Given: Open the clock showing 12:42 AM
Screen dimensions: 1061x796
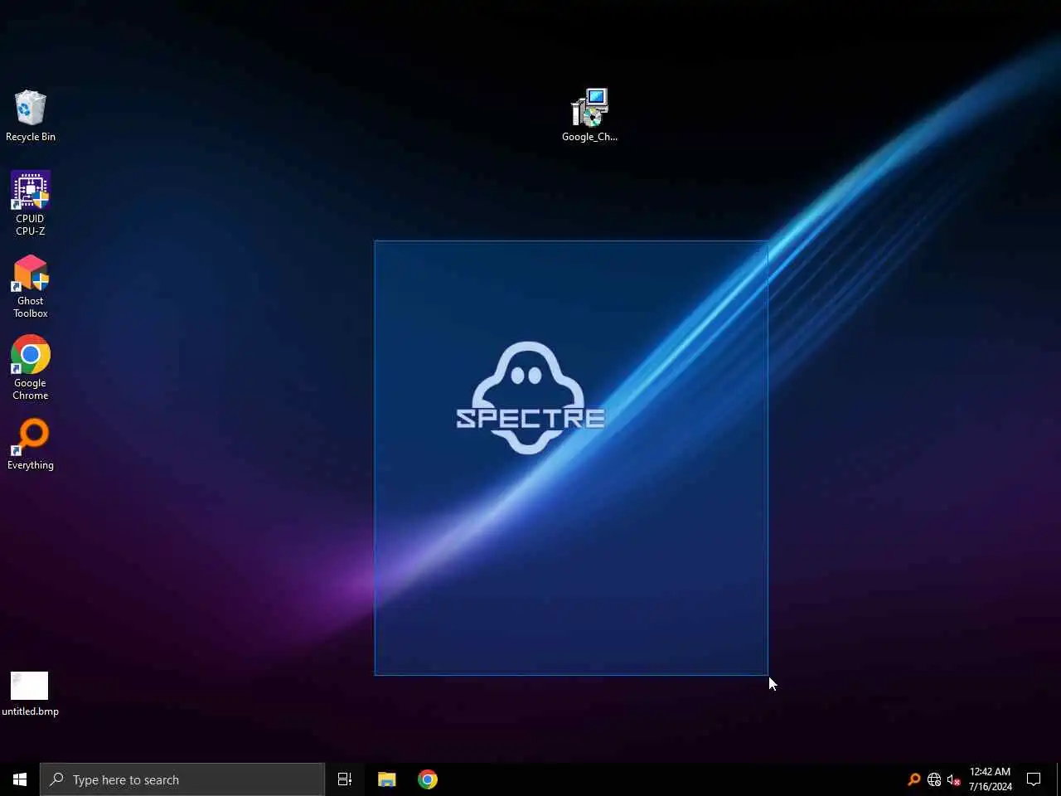Looking at the screenshot, I should [991, 779].
